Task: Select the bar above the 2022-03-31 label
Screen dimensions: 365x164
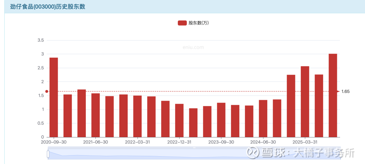Action: click(137, 116)
